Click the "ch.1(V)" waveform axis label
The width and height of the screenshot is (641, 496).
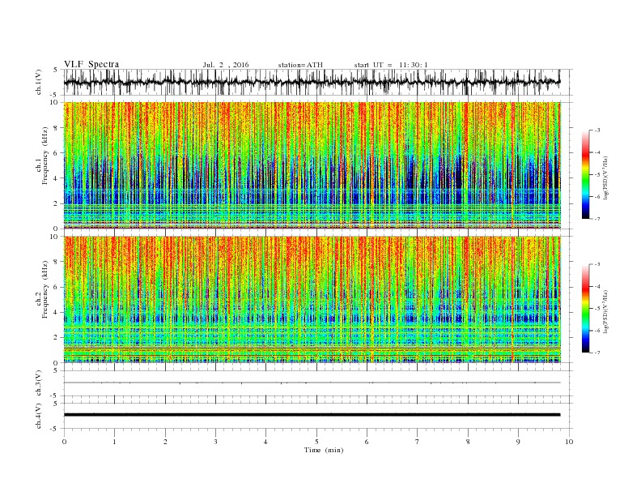pyautogui.click(x=39, y=82)
